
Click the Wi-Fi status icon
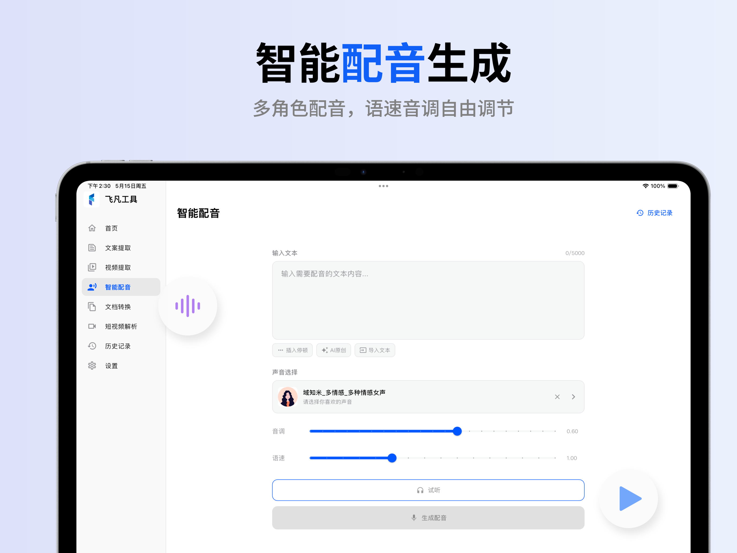click(645, 186)
